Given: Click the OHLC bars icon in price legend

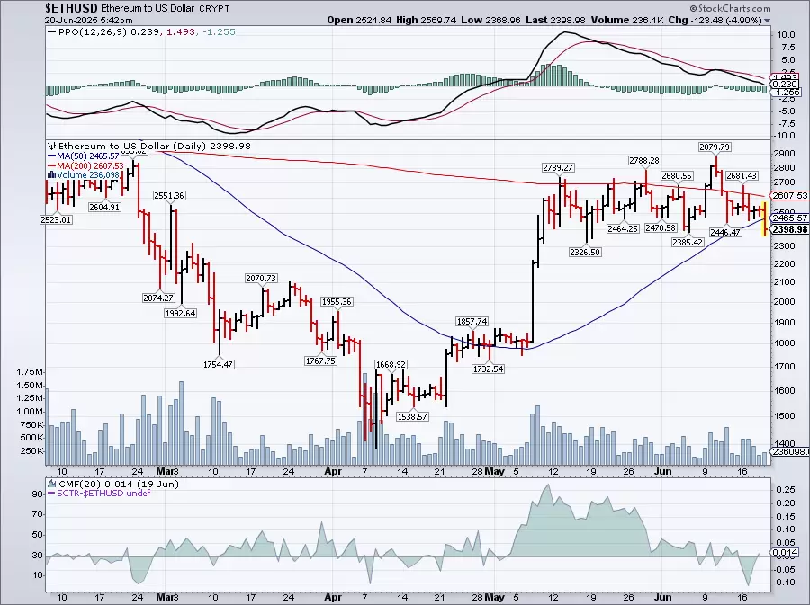Looking at the screenshot, I should 52,146.
